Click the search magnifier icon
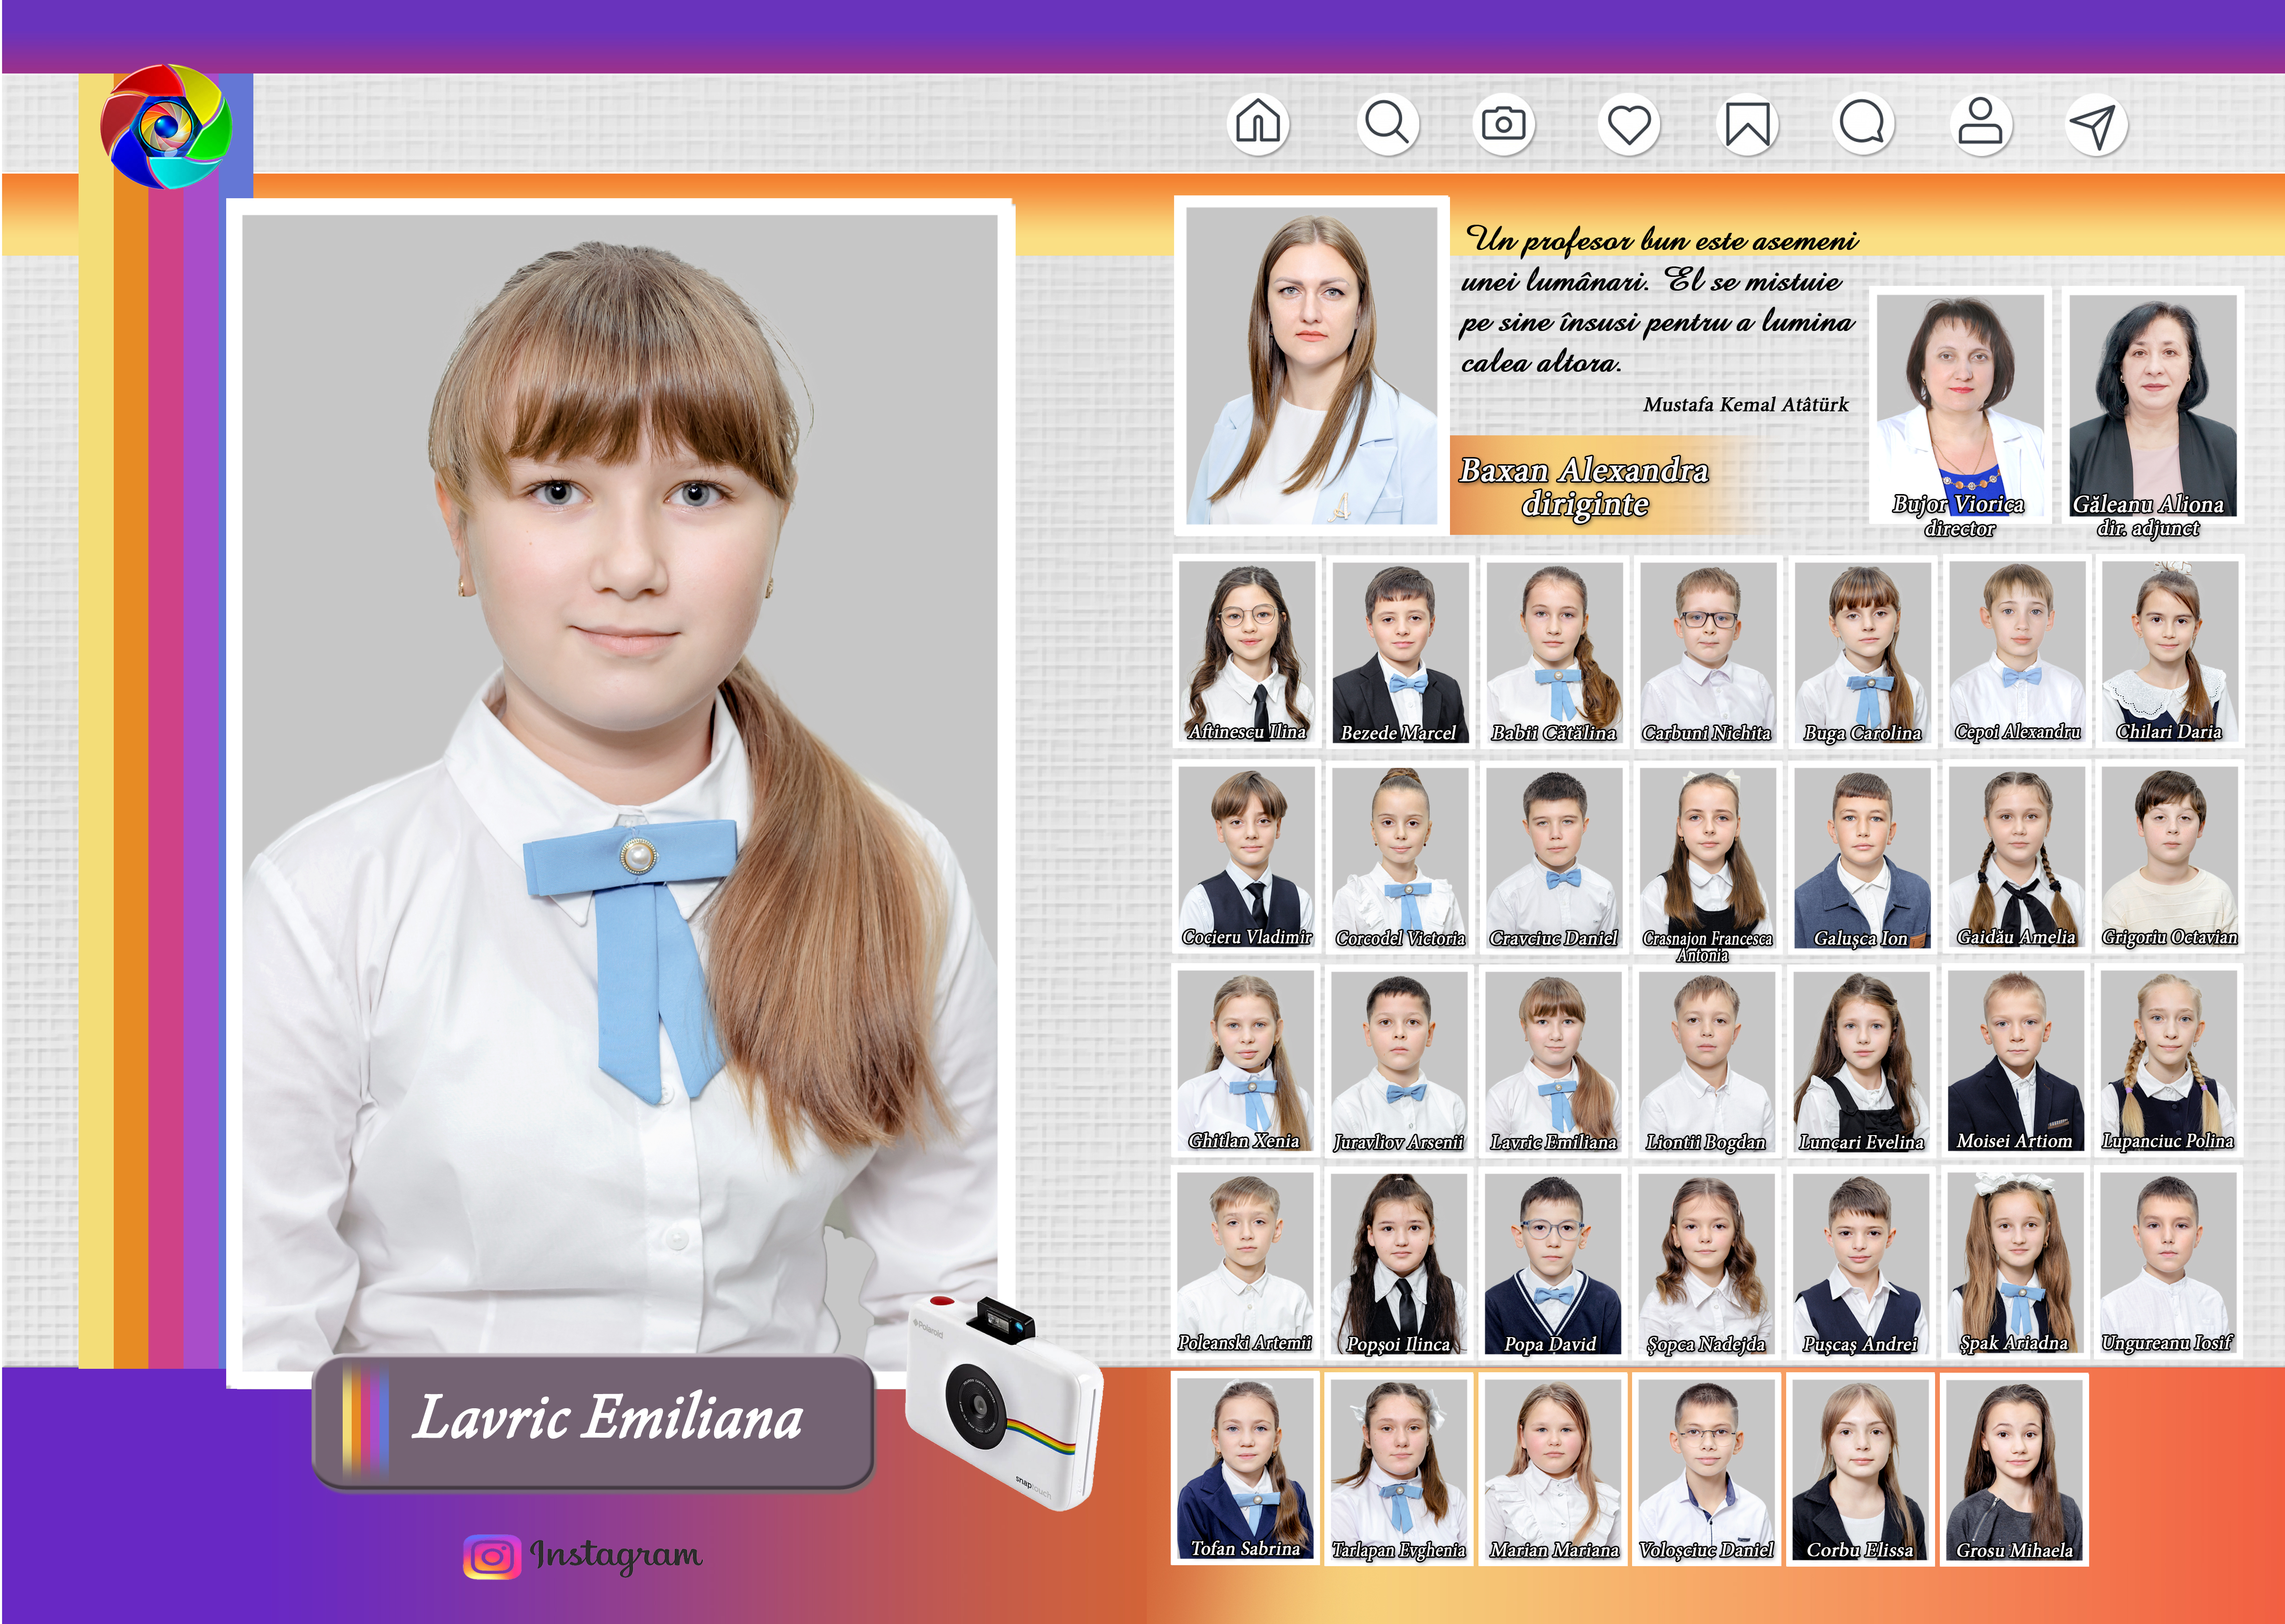This screenshot has width=2285, height=1624. click(x=1387, y=124)
